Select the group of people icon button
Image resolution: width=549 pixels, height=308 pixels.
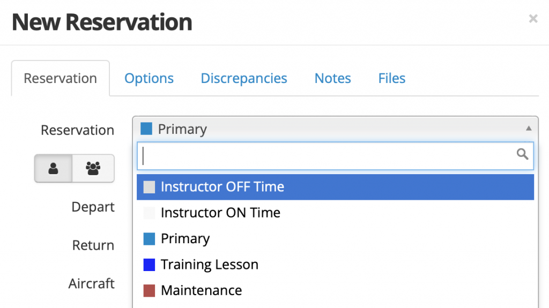93,168
